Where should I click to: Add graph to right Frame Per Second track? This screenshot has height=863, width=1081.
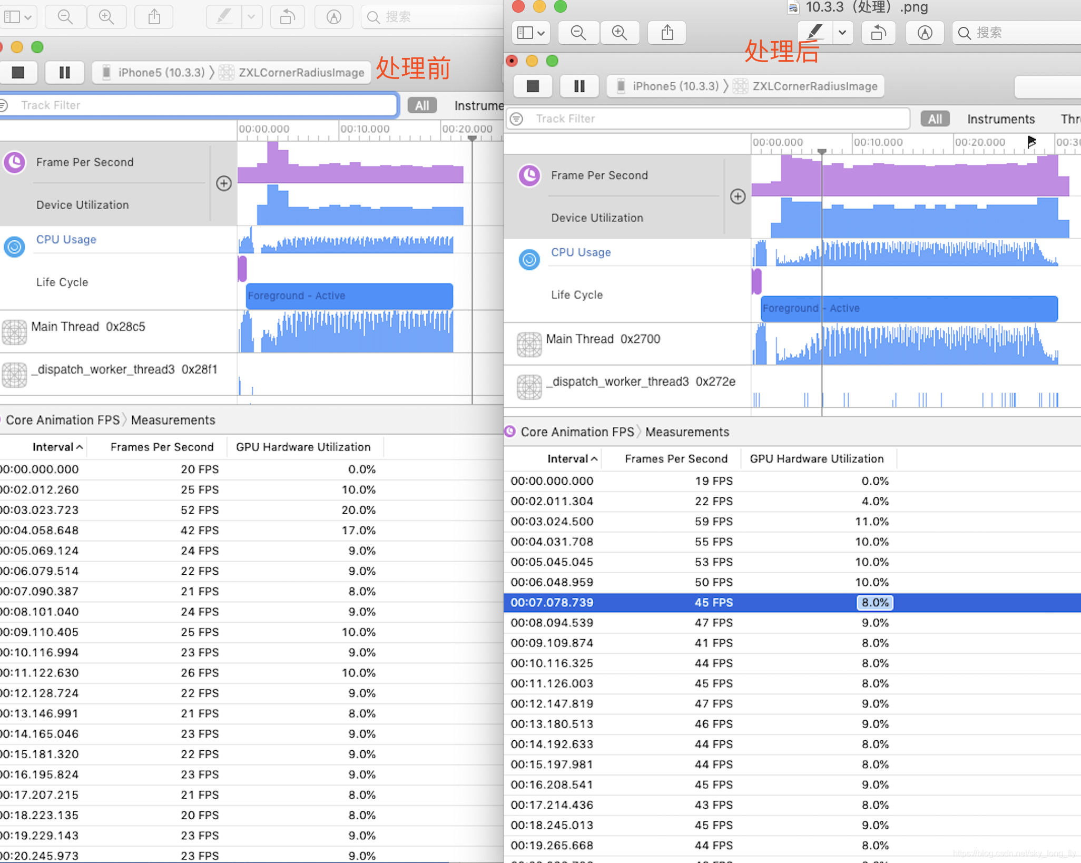click(738, 197)
